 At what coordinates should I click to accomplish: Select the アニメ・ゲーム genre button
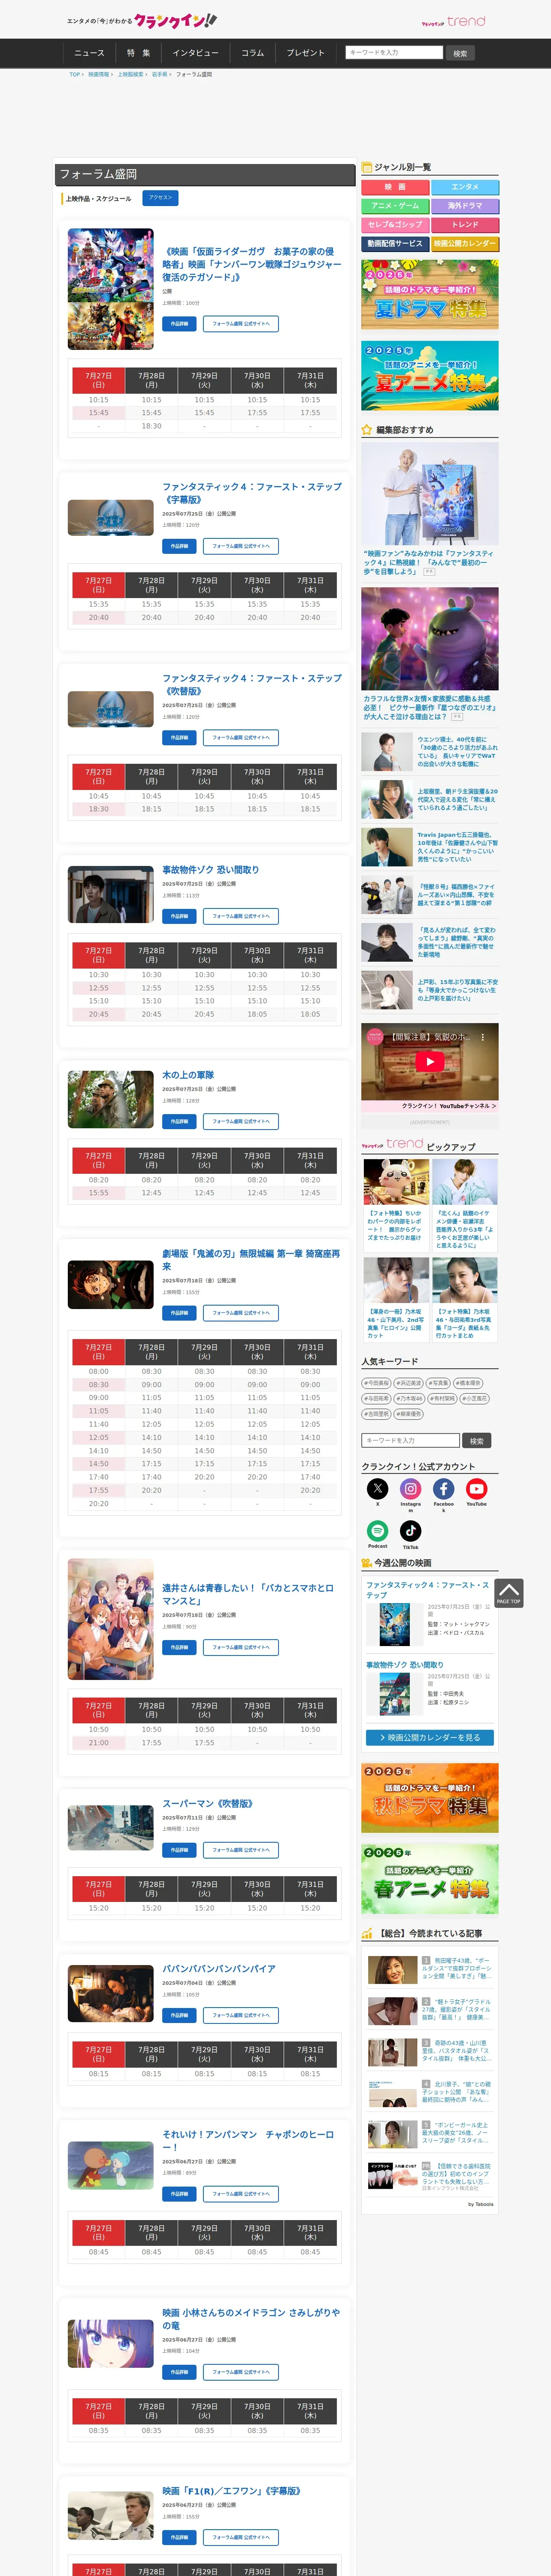coord(395,206)
